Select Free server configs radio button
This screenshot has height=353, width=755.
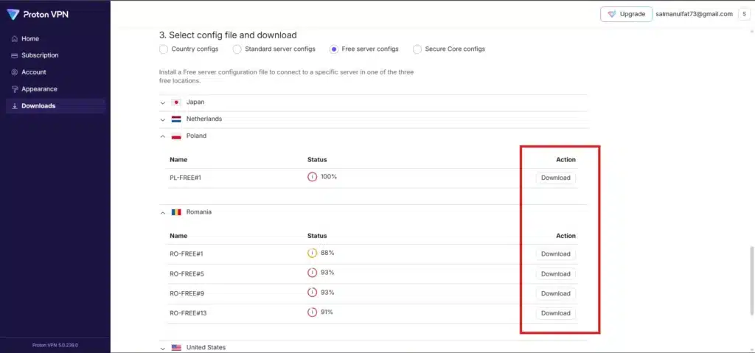[334, 49]
